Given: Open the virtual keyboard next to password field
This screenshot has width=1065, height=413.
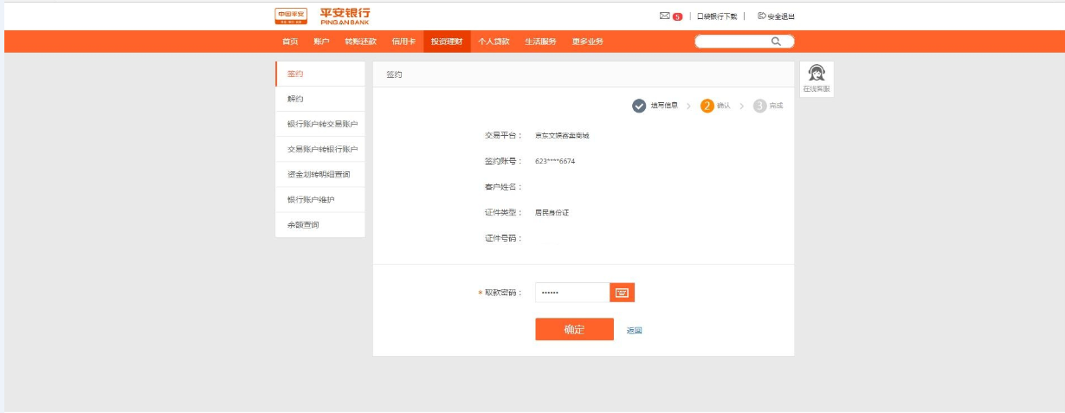Looking at the screenshot, I should click(x=622, y=293).
